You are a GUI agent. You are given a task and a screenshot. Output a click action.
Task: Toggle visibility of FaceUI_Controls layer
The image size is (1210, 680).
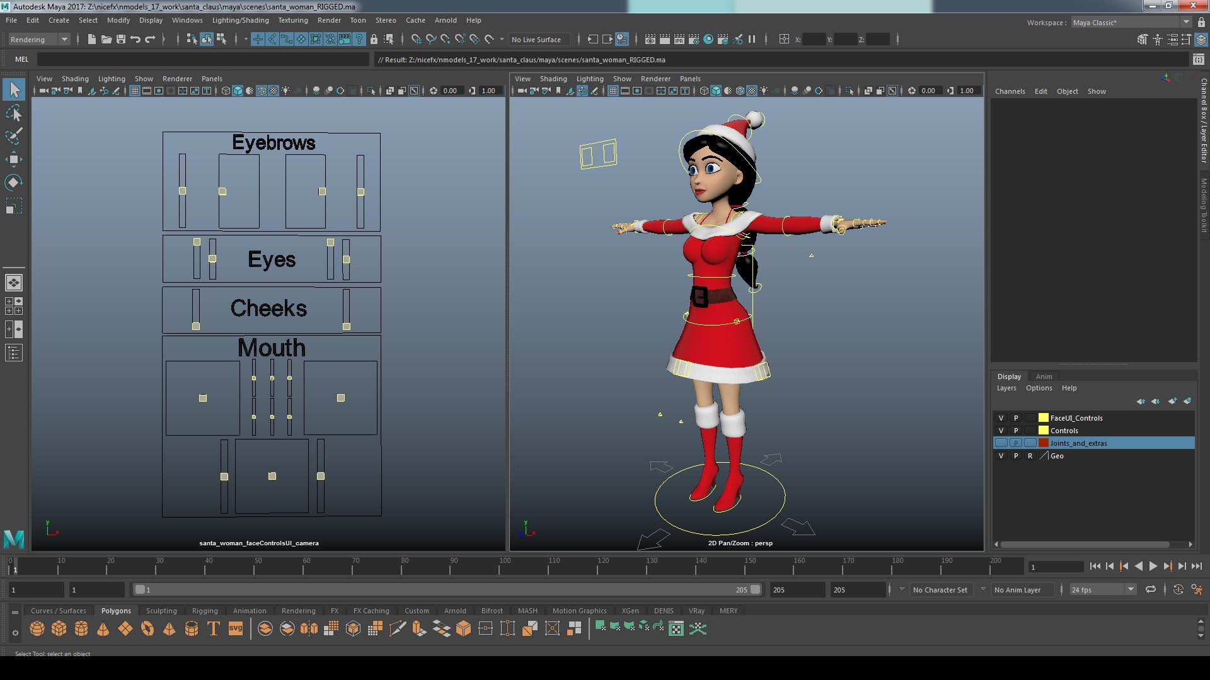pyautogui.click(x=1001, y=418)
